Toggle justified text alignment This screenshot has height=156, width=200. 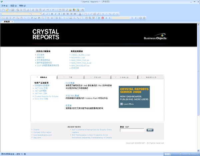[75, 14]
